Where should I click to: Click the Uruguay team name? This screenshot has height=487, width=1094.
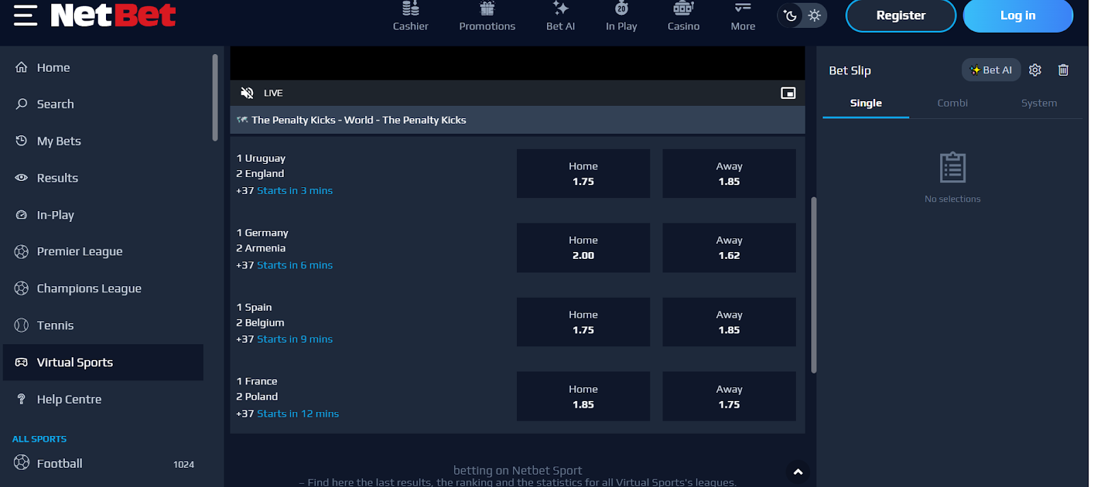pos(265,158)
